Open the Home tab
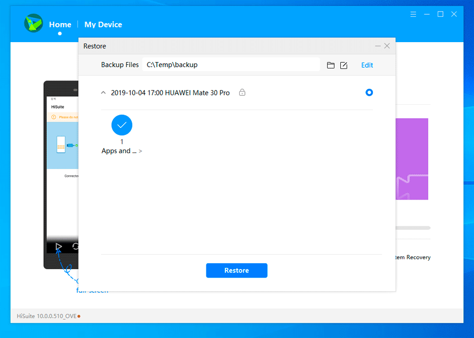The width and height of the screenshot is (474, 338). coord(60,24)
